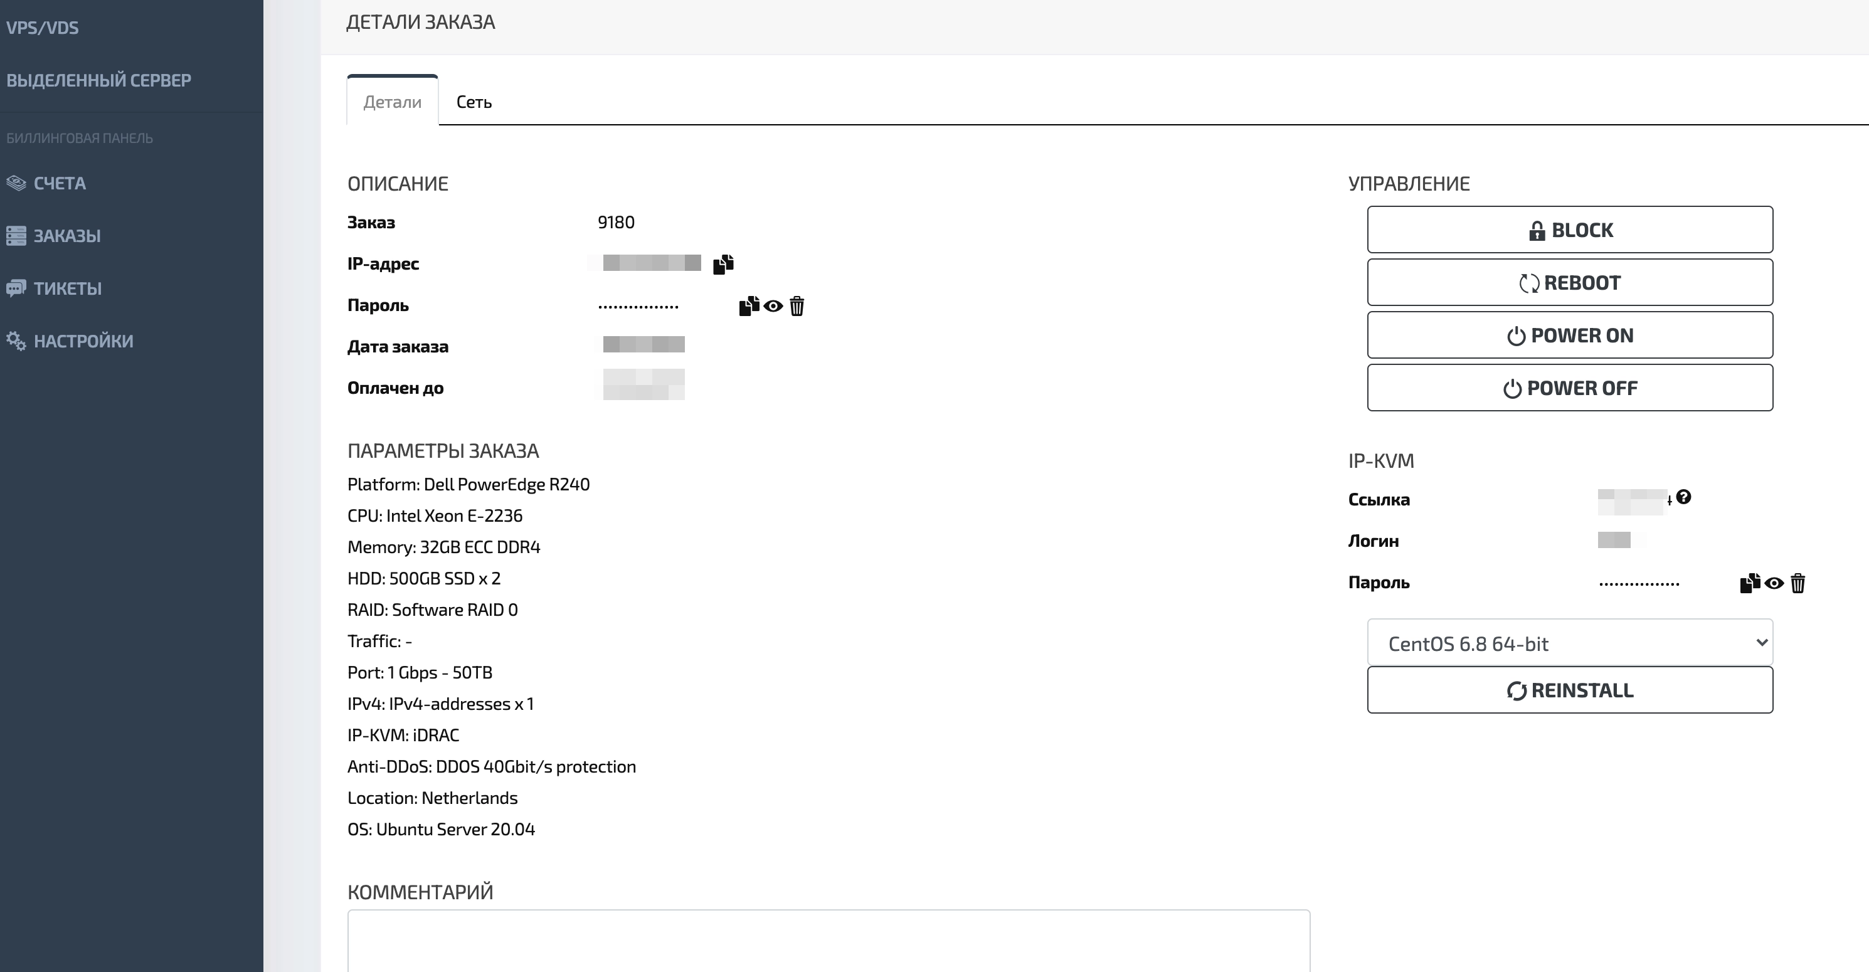Open the CentOS 6.8 64-bit OS dropdown

coord(1569,643)
